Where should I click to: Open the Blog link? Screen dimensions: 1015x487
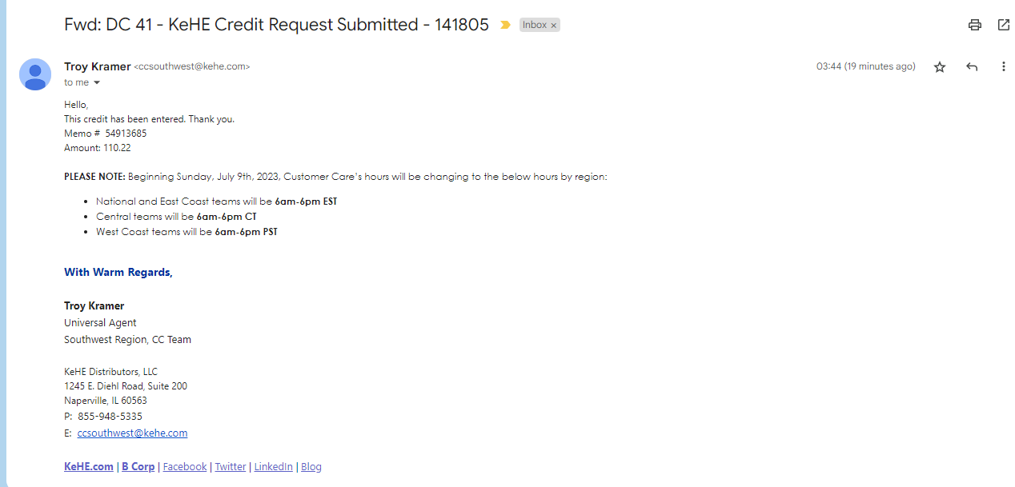311,467
